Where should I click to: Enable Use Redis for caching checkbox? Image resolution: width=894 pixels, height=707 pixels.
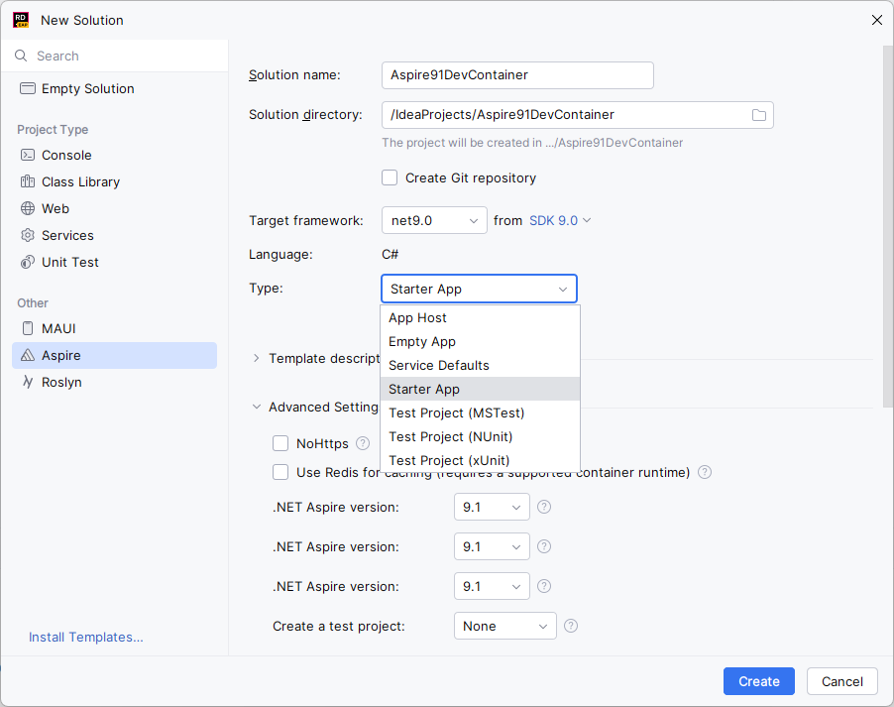[281, 473]
